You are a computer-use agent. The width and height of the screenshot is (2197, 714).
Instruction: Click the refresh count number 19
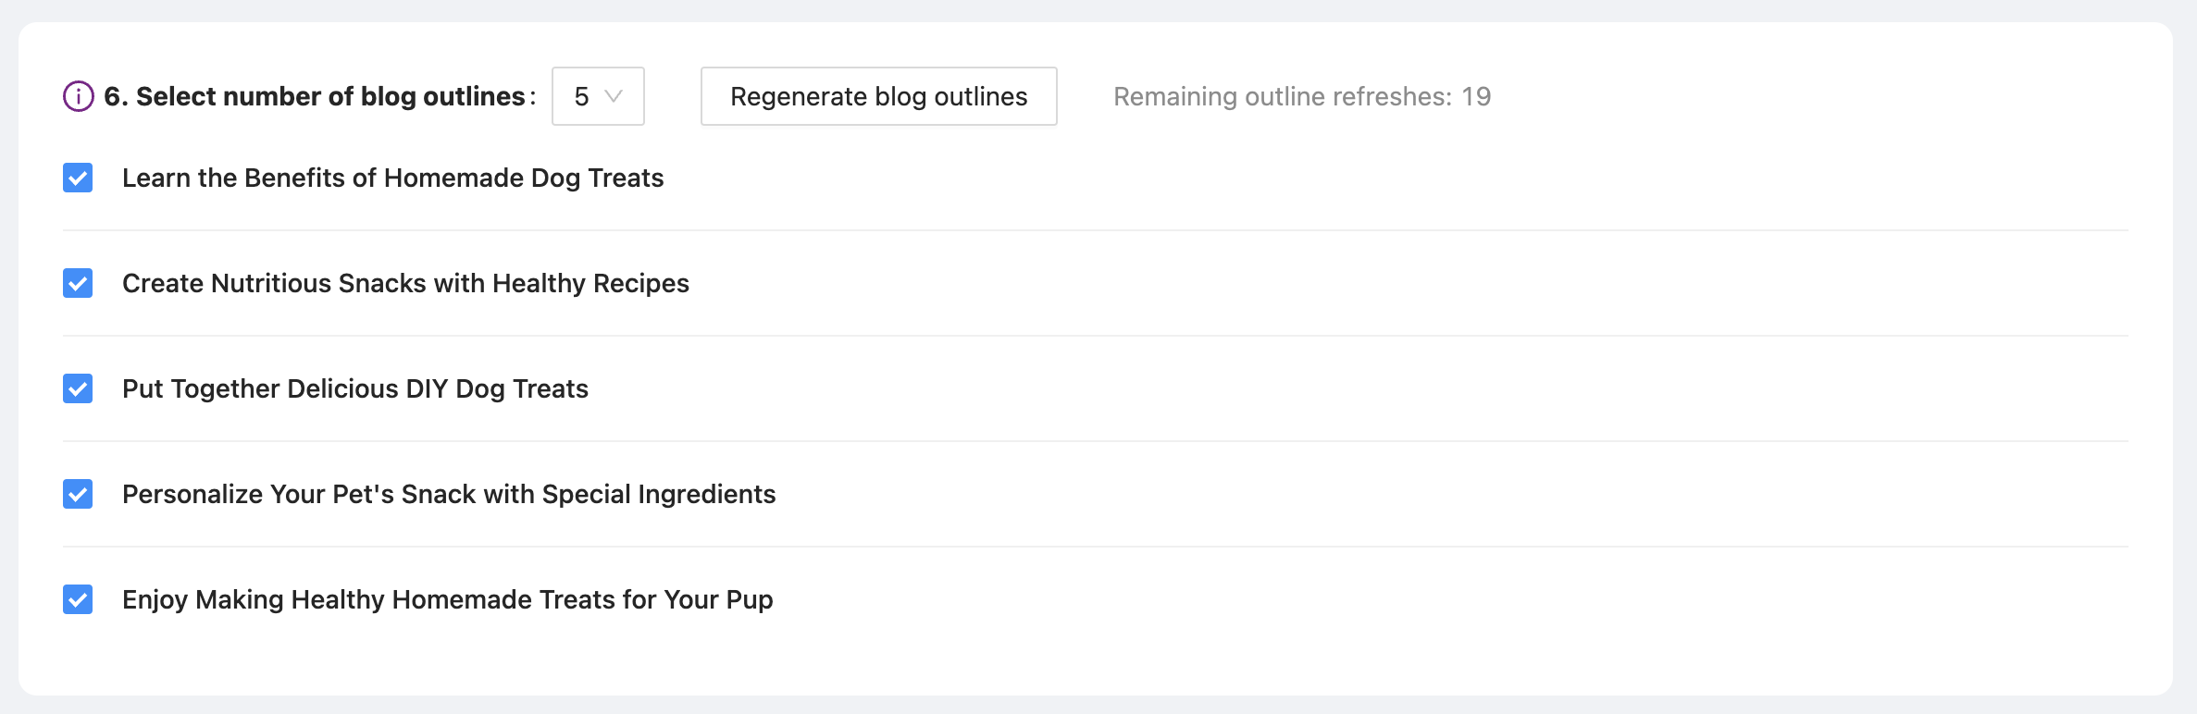click(x=1476, y=96)
